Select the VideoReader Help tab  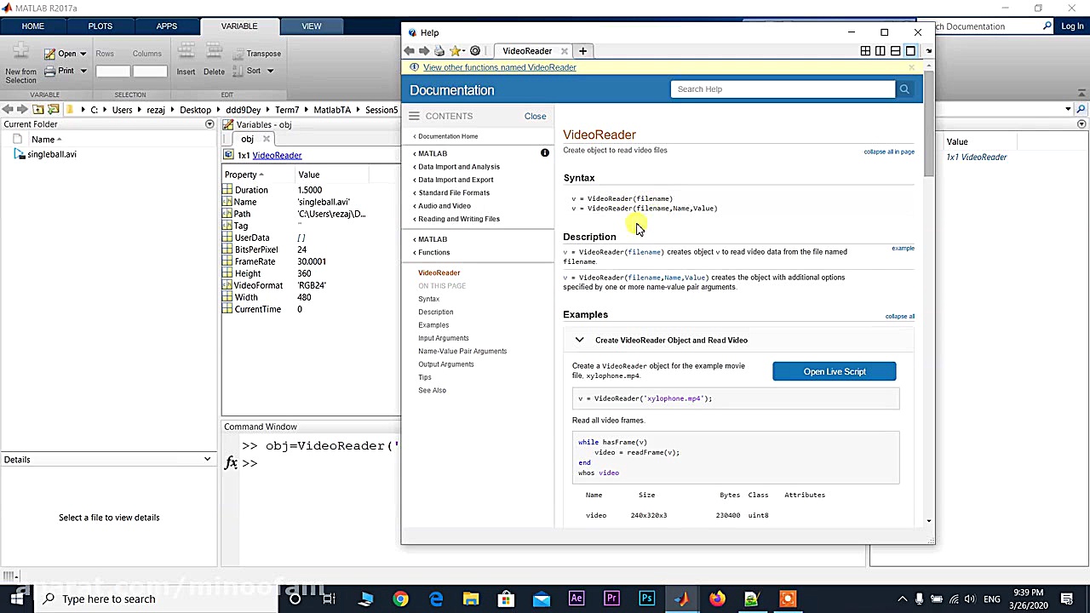point(527,51)
